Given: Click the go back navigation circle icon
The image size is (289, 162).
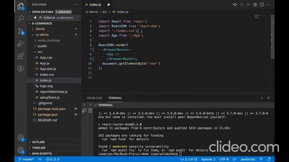Looking at the screenshot, I should coord(242,4).
